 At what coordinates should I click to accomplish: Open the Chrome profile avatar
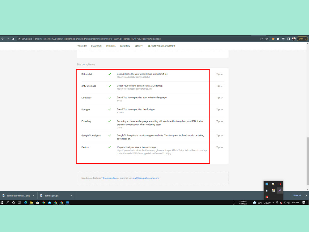tap(294, 39)
